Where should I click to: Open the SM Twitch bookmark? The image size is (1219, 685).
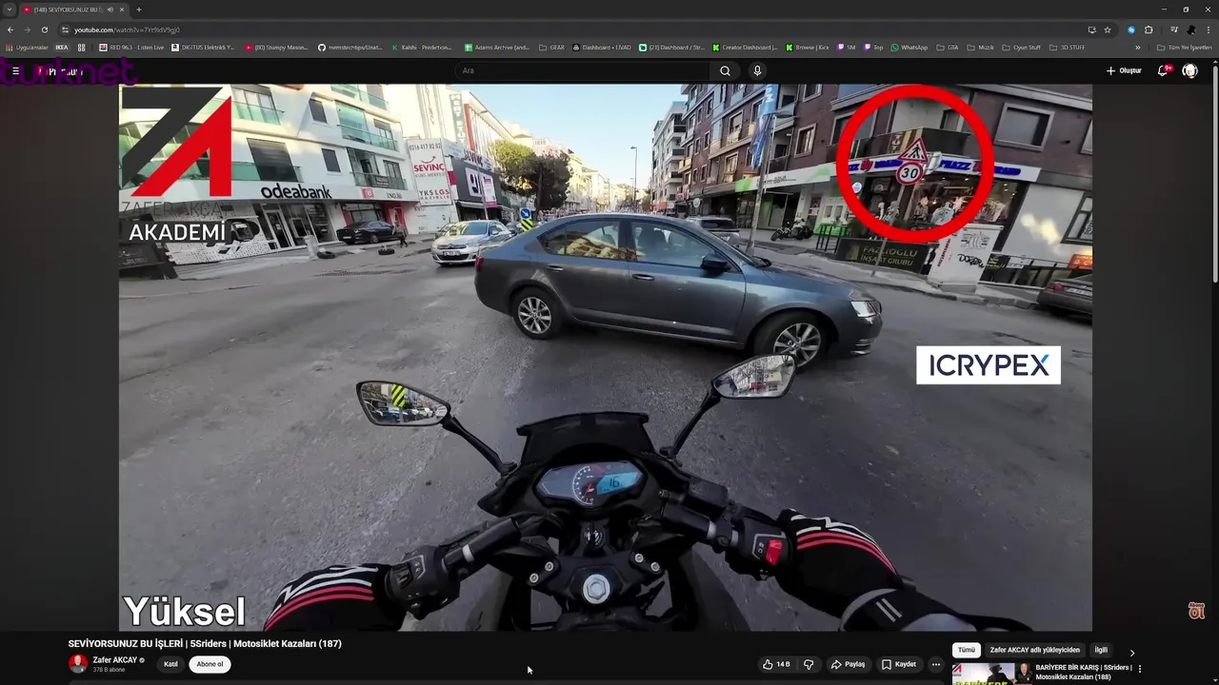[x=846, y=47]
